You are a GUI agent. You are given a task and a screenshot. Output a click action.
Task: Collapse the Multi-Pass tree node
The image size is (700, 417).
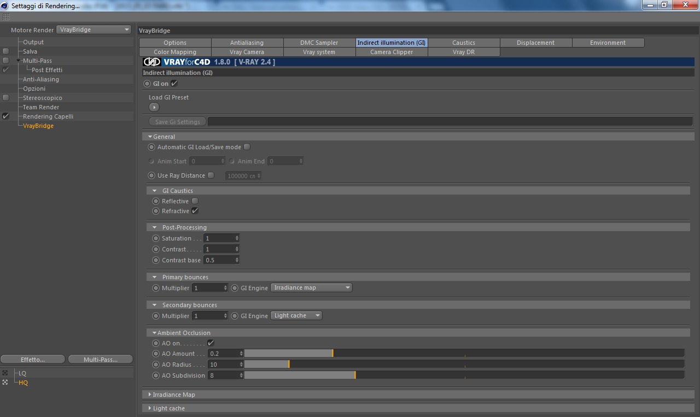[18, 61]
